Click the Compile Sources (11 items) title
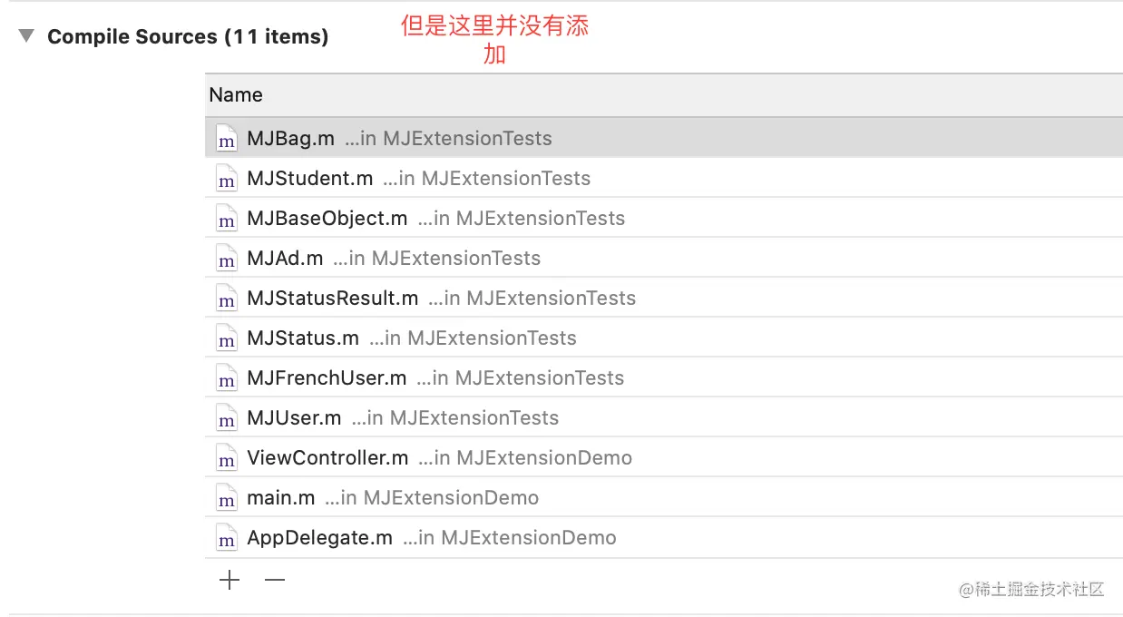Viewport: 1123px width, 617px height. pos(188,36)
